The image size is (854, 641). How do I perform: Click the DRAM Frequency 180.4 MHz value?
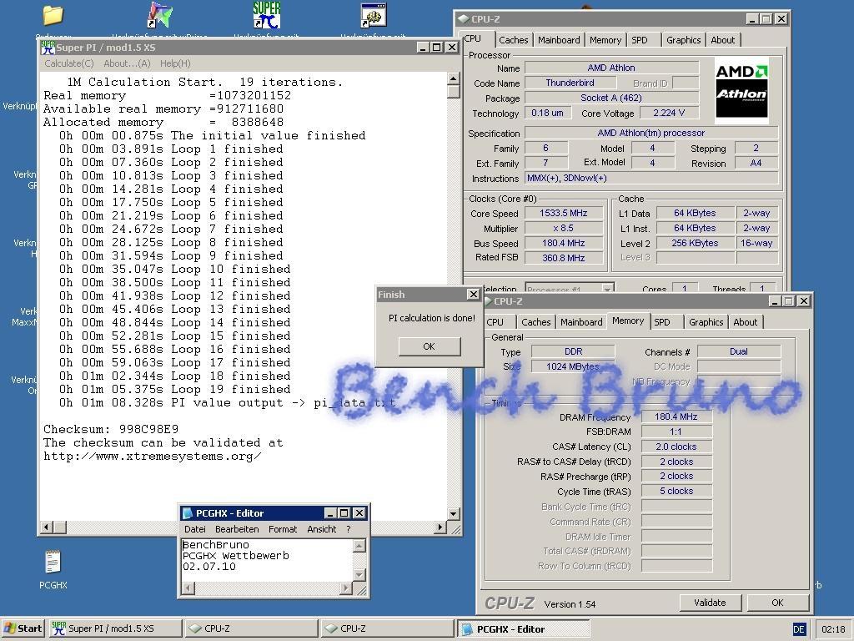(x=676, y=416)
